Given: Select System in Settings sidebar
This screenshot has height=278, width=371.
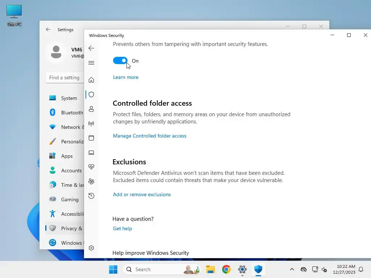Looking at the screenshot, I should pyautogui.click(x=64, y=98).
